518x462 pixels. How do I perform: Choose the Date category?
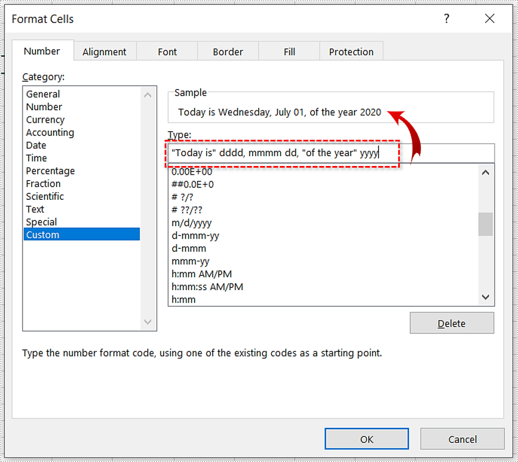point(36,145)
